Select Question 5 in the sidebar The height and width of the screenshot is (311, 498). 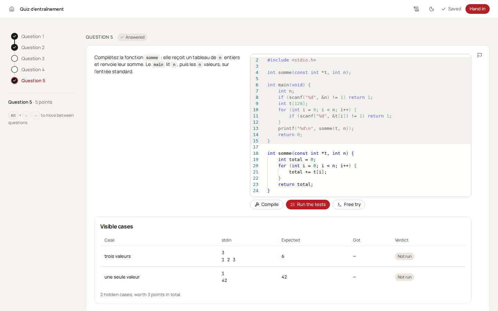(x=28, y=81)
